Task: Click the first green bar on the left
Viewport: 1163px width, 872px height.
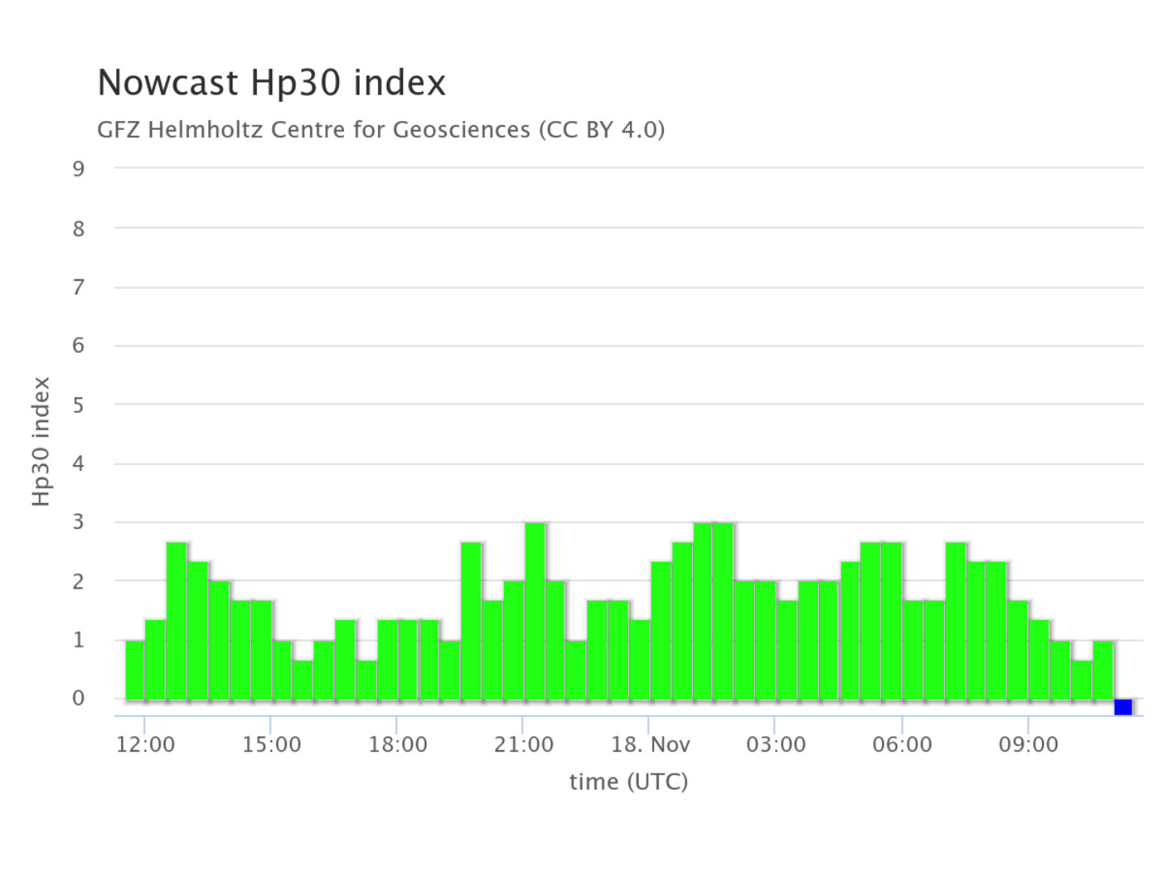Action: [x=135, y=669]
